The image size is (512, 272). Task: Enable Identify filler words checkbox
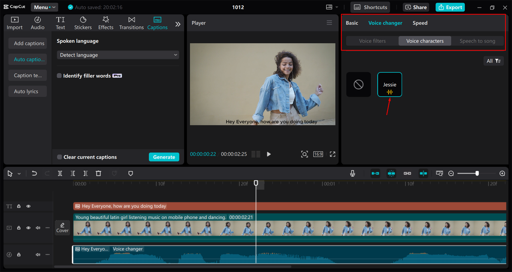tap(59, 76)
